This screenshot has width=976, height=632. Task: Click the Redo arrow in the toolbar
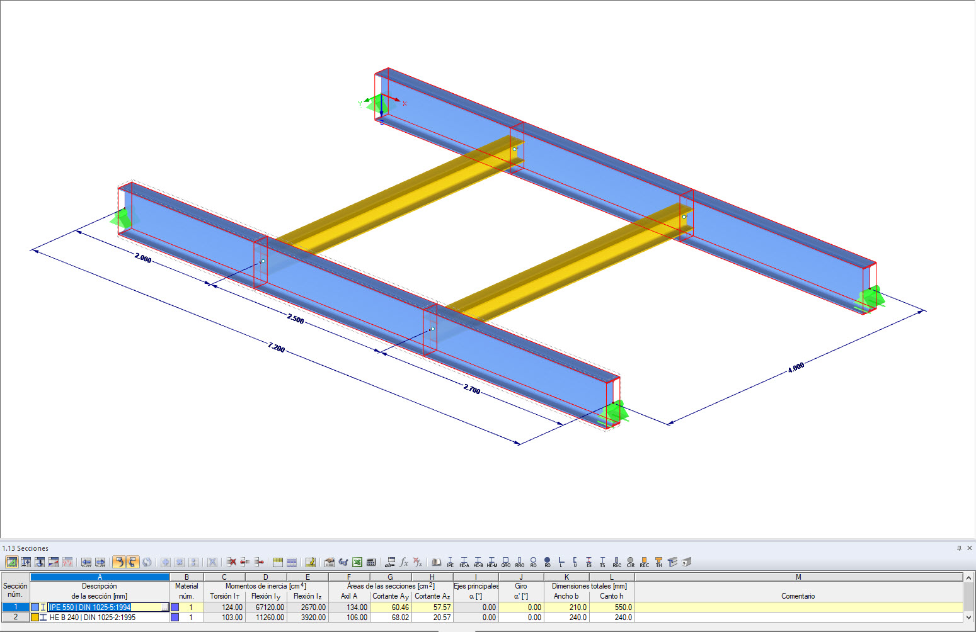point(132,561)
